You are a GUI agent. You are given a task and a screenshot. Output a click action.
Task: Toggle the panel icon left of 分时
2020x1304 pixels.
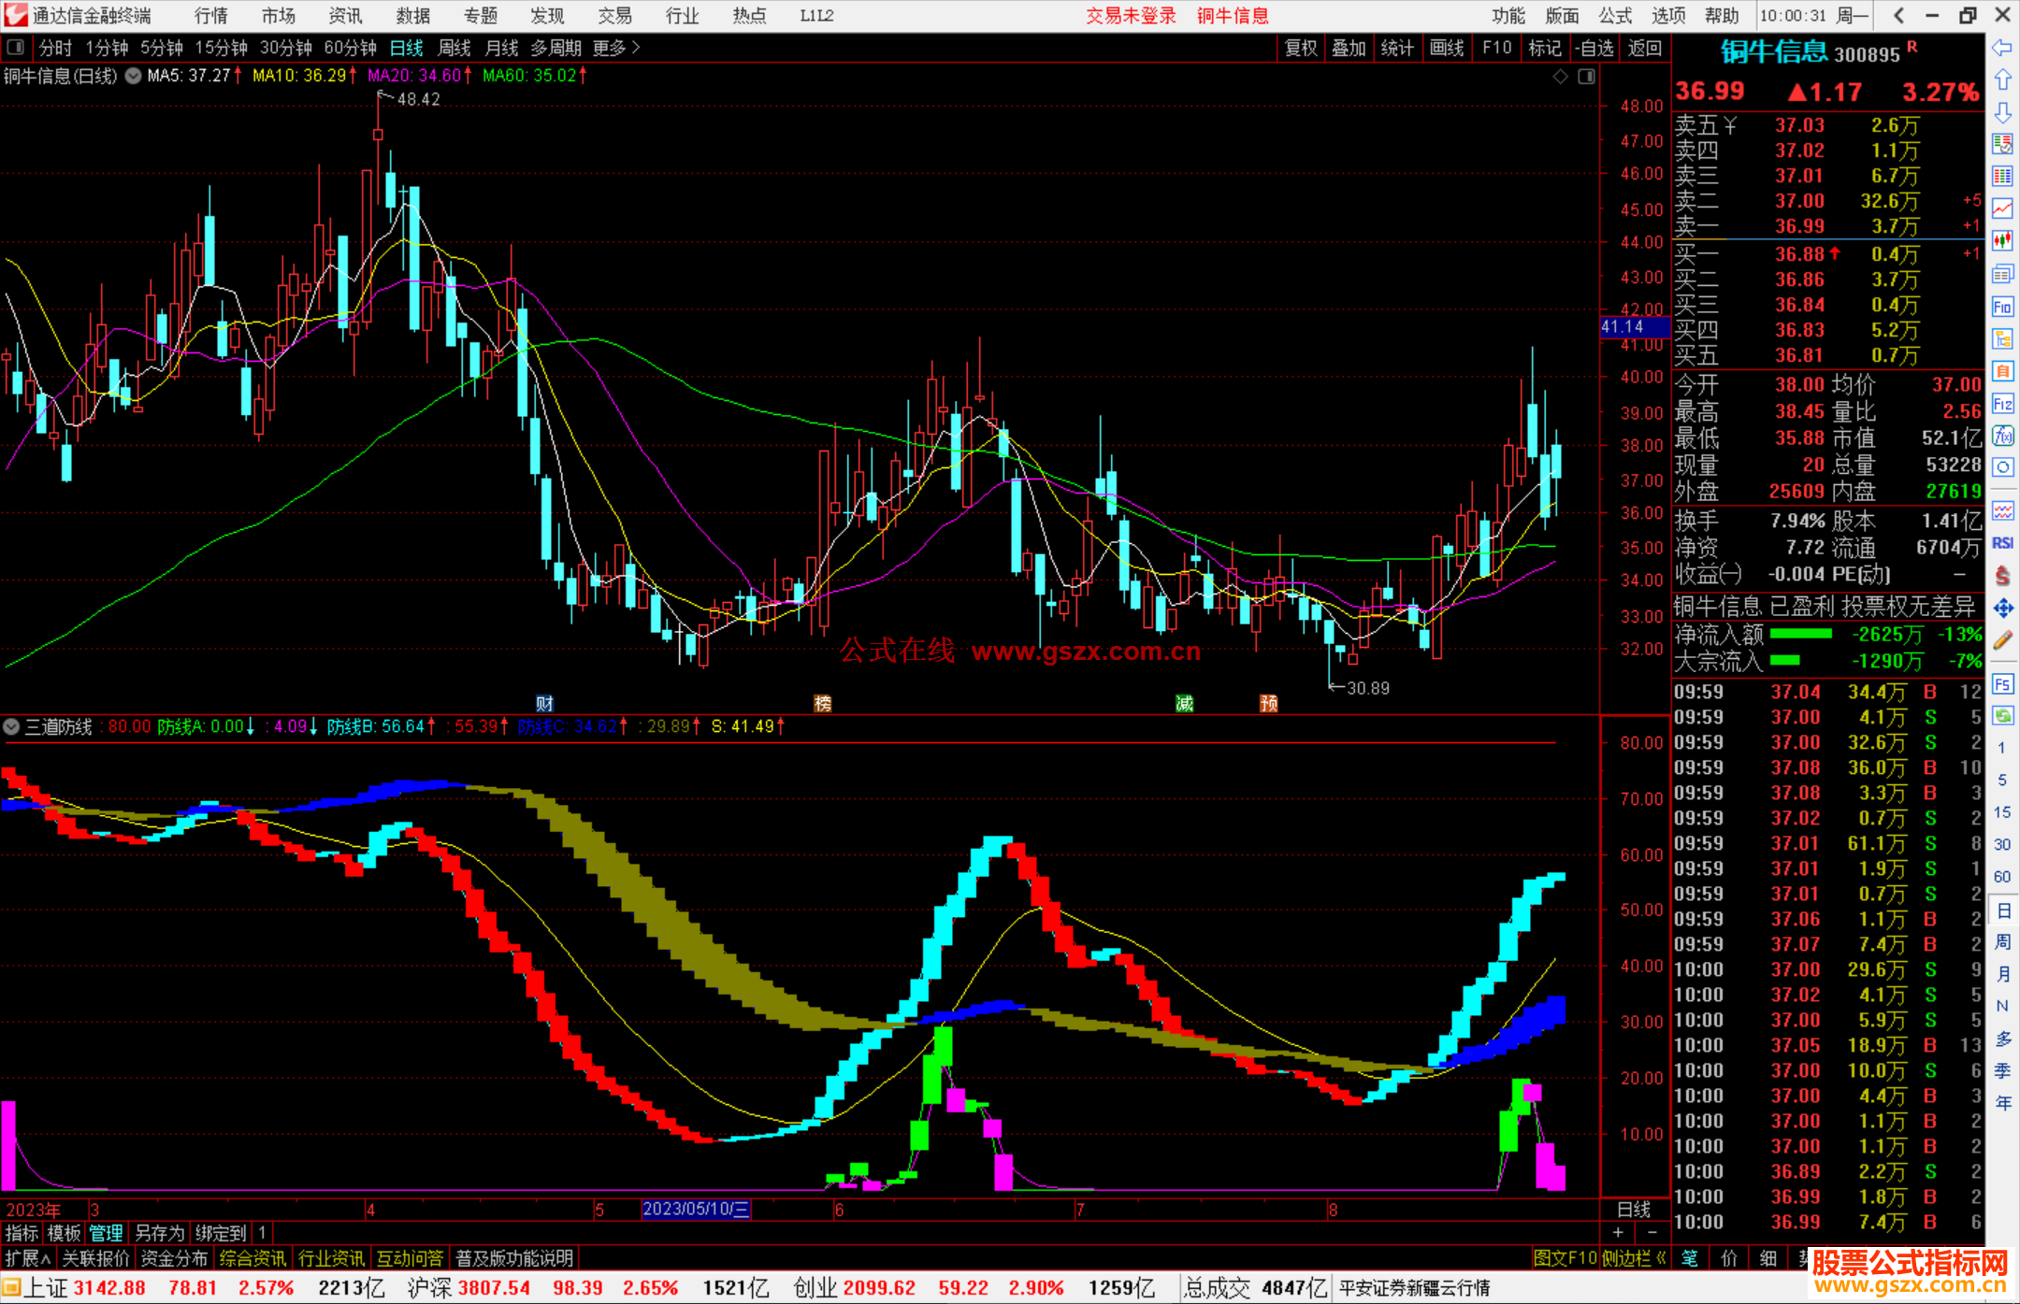click(x=16, y=48)
